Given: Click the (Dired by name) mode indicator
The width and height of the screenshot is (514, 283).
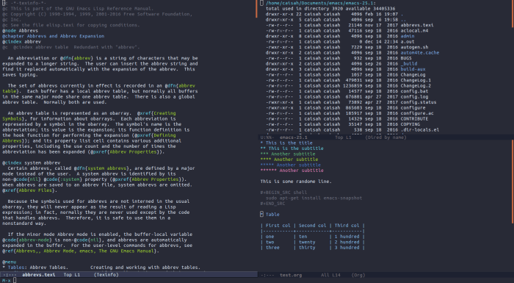Looking at the screenshot, I should click(x=385, y=137).
